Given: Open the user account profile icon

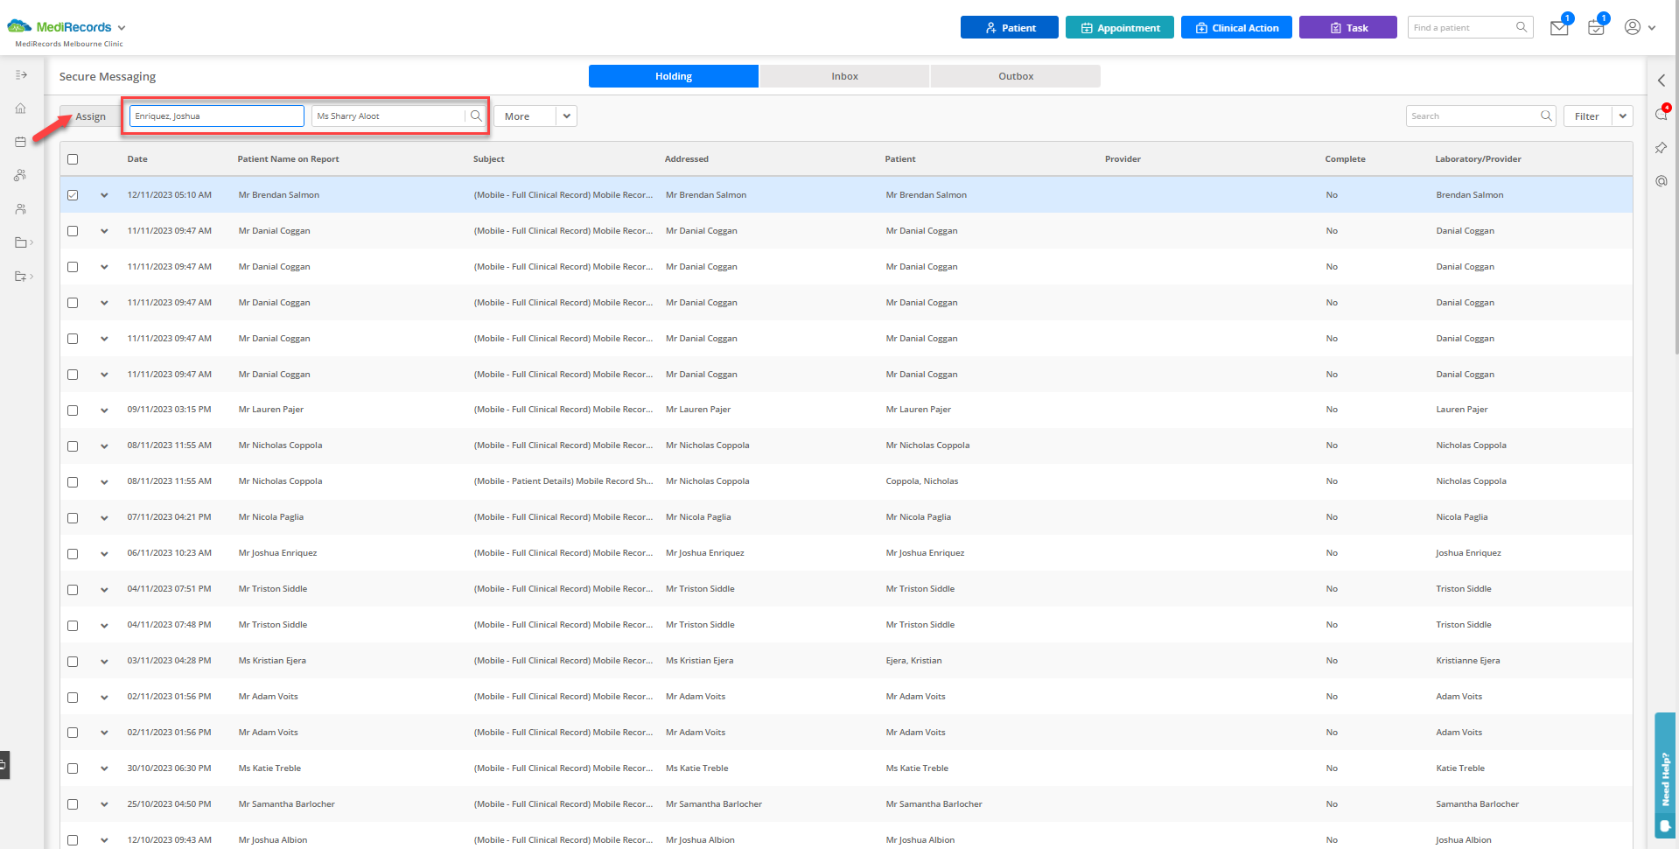Looking at the screenshot, I should click(1633, 27).
